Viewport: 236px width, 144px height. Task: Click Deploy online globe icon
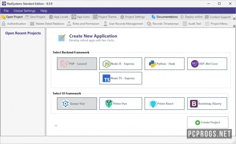tap(182, 17)
